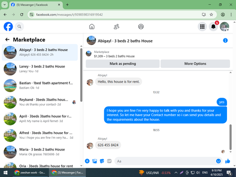
Task: Show hidden system tray icons
Action: pyautogui.click(x=176, y=173)
